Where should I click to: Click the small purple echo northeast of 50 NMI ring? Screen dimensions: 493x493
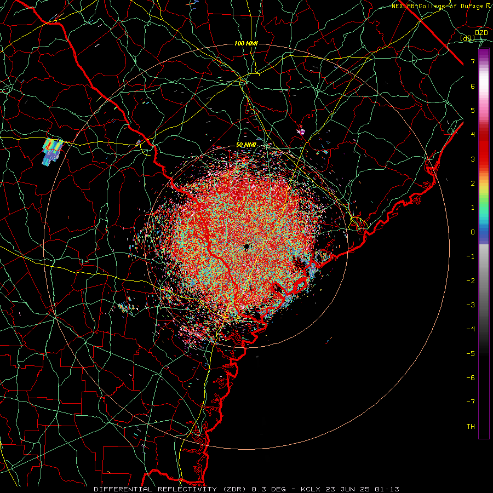click(301, 131)
